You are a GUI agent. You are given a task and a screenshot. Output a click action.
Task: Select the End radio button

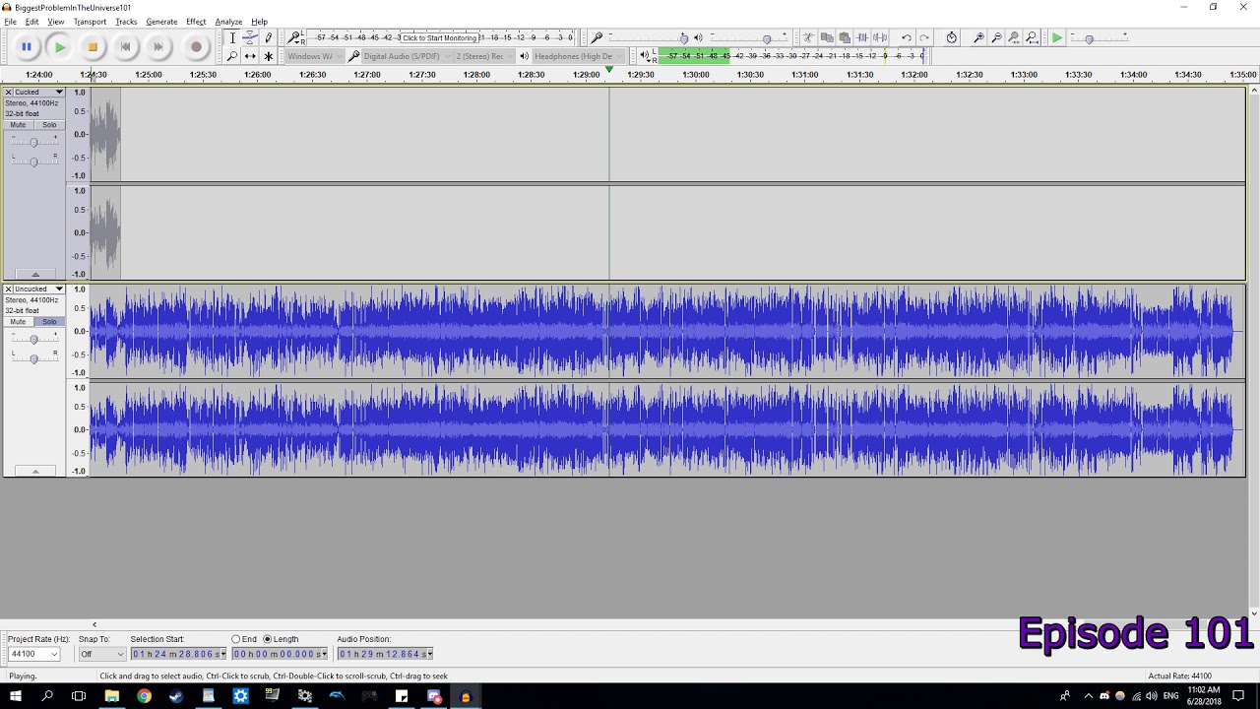pos(236,639)
